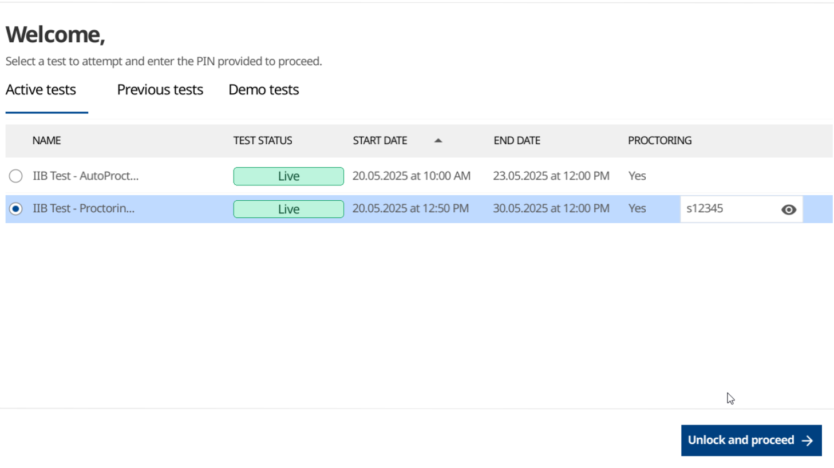
Task: Click the IIB Test - AutoProct test name
Action: pos(85,176)
